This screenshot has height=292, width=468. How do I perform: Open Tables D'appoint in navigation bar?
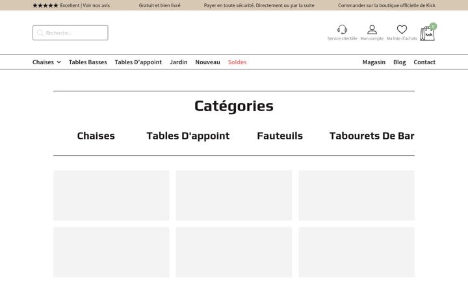coord(138,62)
